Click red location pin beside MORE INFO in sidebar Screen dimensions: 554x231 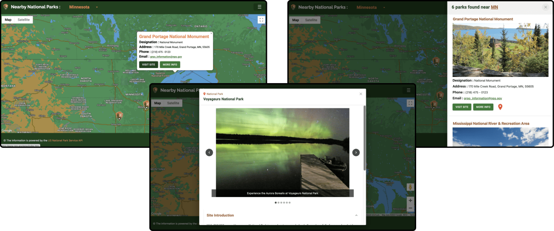click(500, 107)
